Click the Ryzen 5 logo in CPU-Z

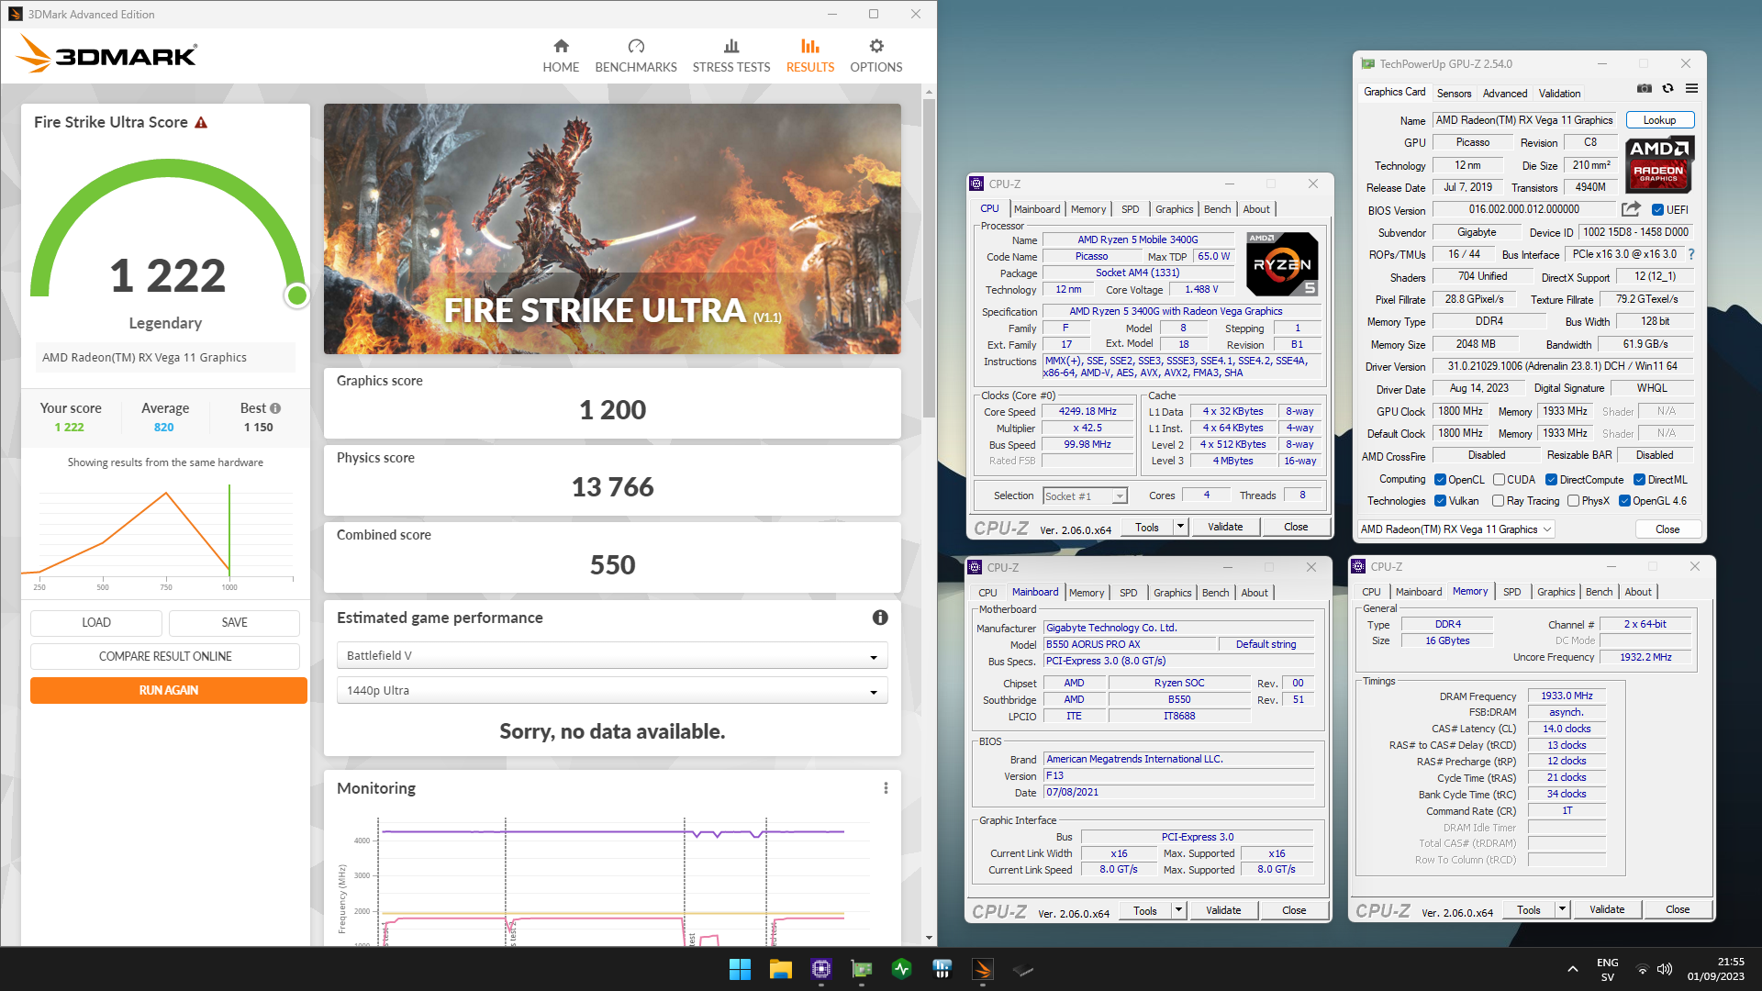click(1282, 264)
